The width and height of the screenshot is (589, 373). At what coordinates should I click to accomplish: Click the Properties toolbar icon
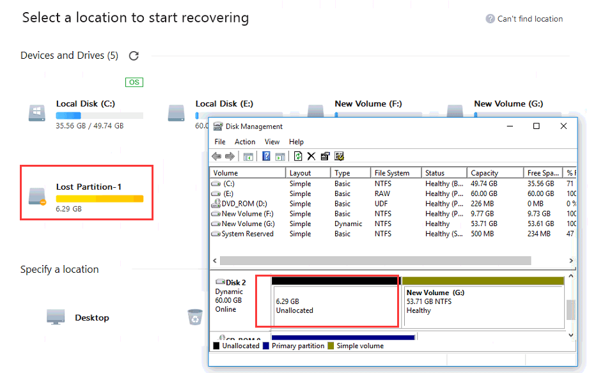[325, 156]
